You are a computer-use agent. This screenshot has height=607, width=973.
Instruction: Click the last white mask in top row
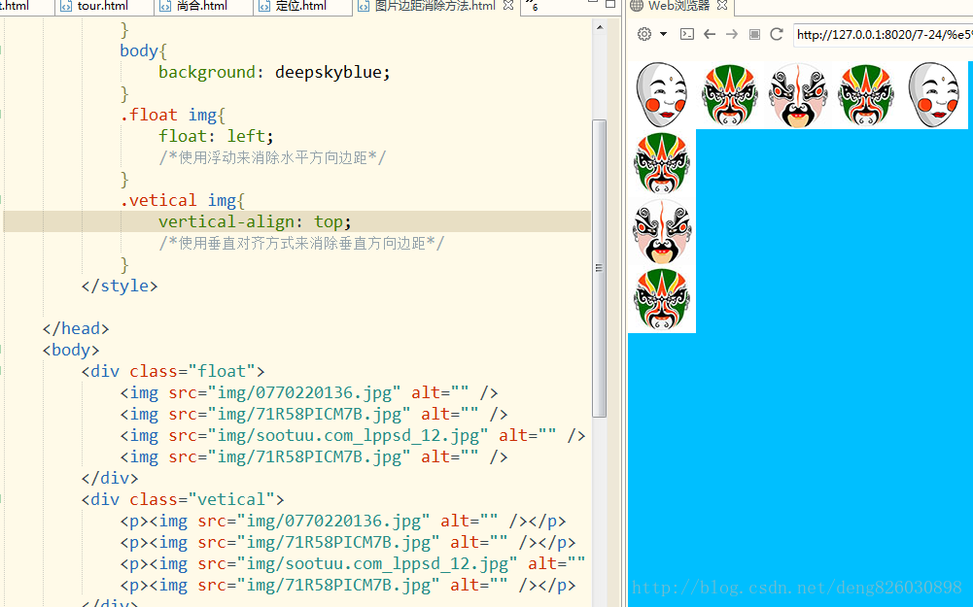click(x=934, y=95)
